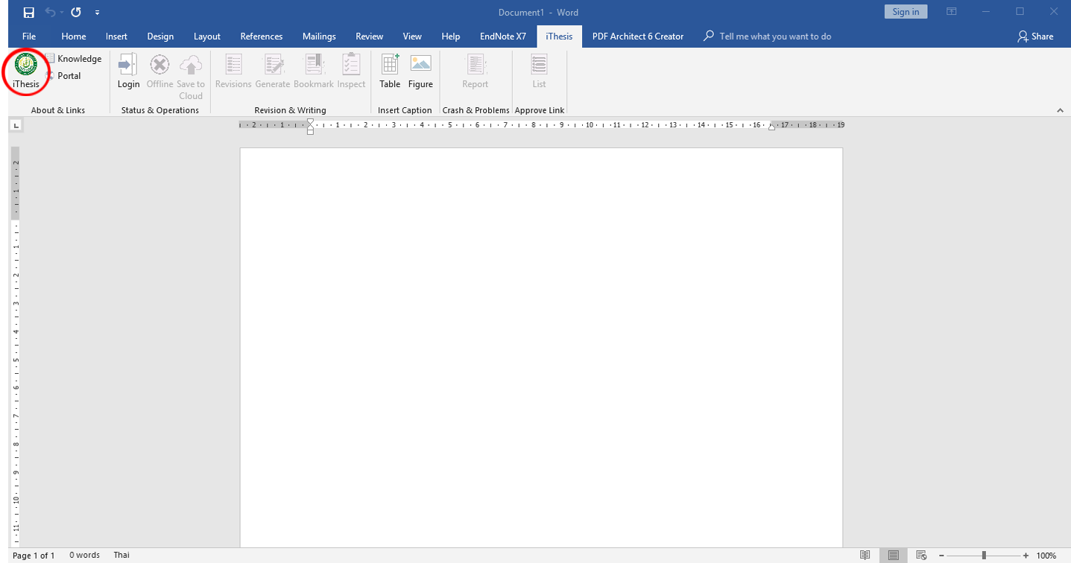The height and width of the screenshot is (563, 1071).
Task: Open PDF Architect 6 Creator tab
Action: point(638,36)
